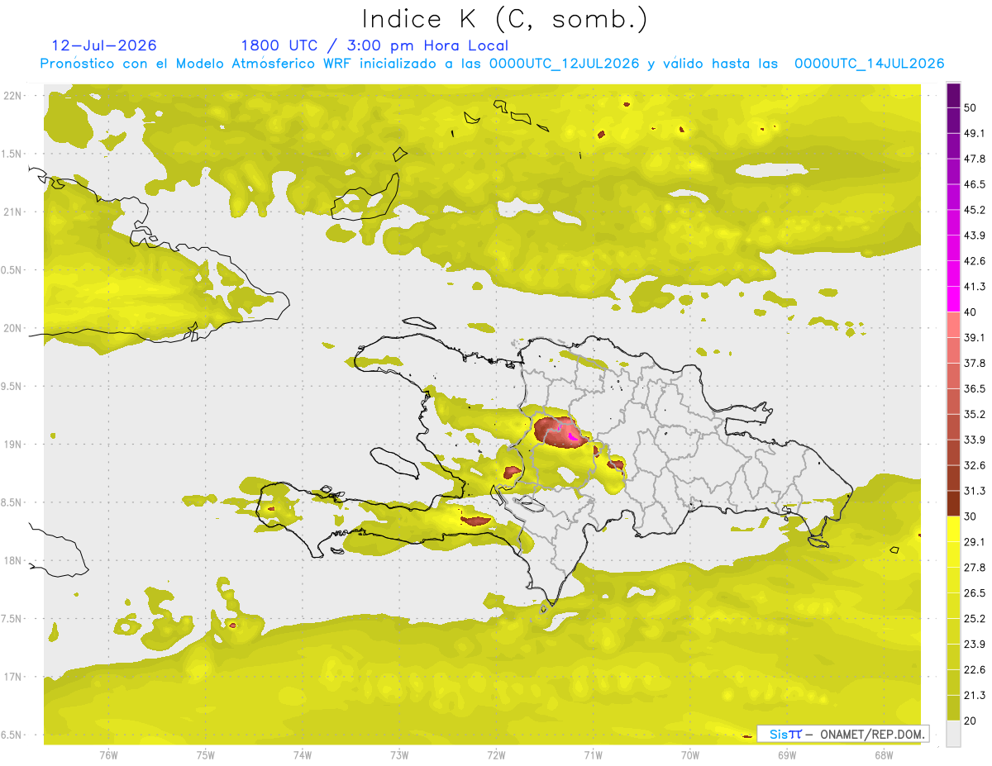
Task: Click "1800 UTC / 3:00 pm Hora Local"
Action: 374,45
